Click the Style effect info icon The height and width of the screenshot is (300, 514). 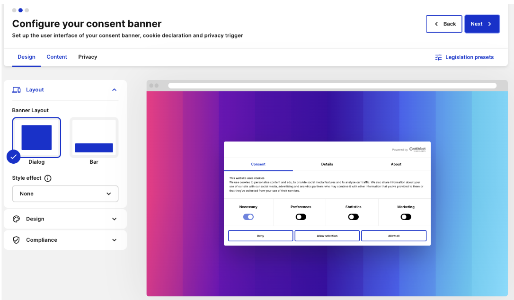tap(48, 178)
